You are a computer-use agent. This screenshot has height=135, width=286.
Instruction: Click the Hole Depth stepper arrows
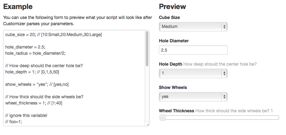pos(224,73)
